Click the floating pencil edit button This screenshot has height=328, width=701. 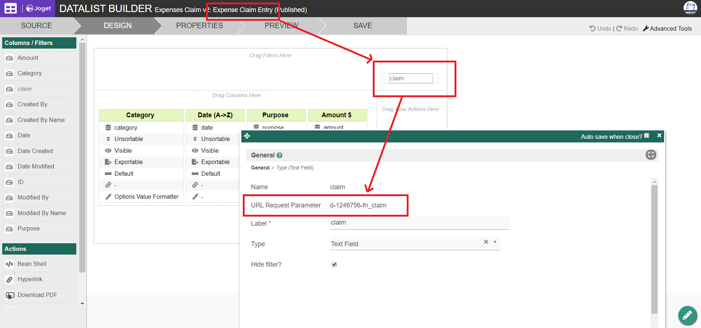point(687,315)
